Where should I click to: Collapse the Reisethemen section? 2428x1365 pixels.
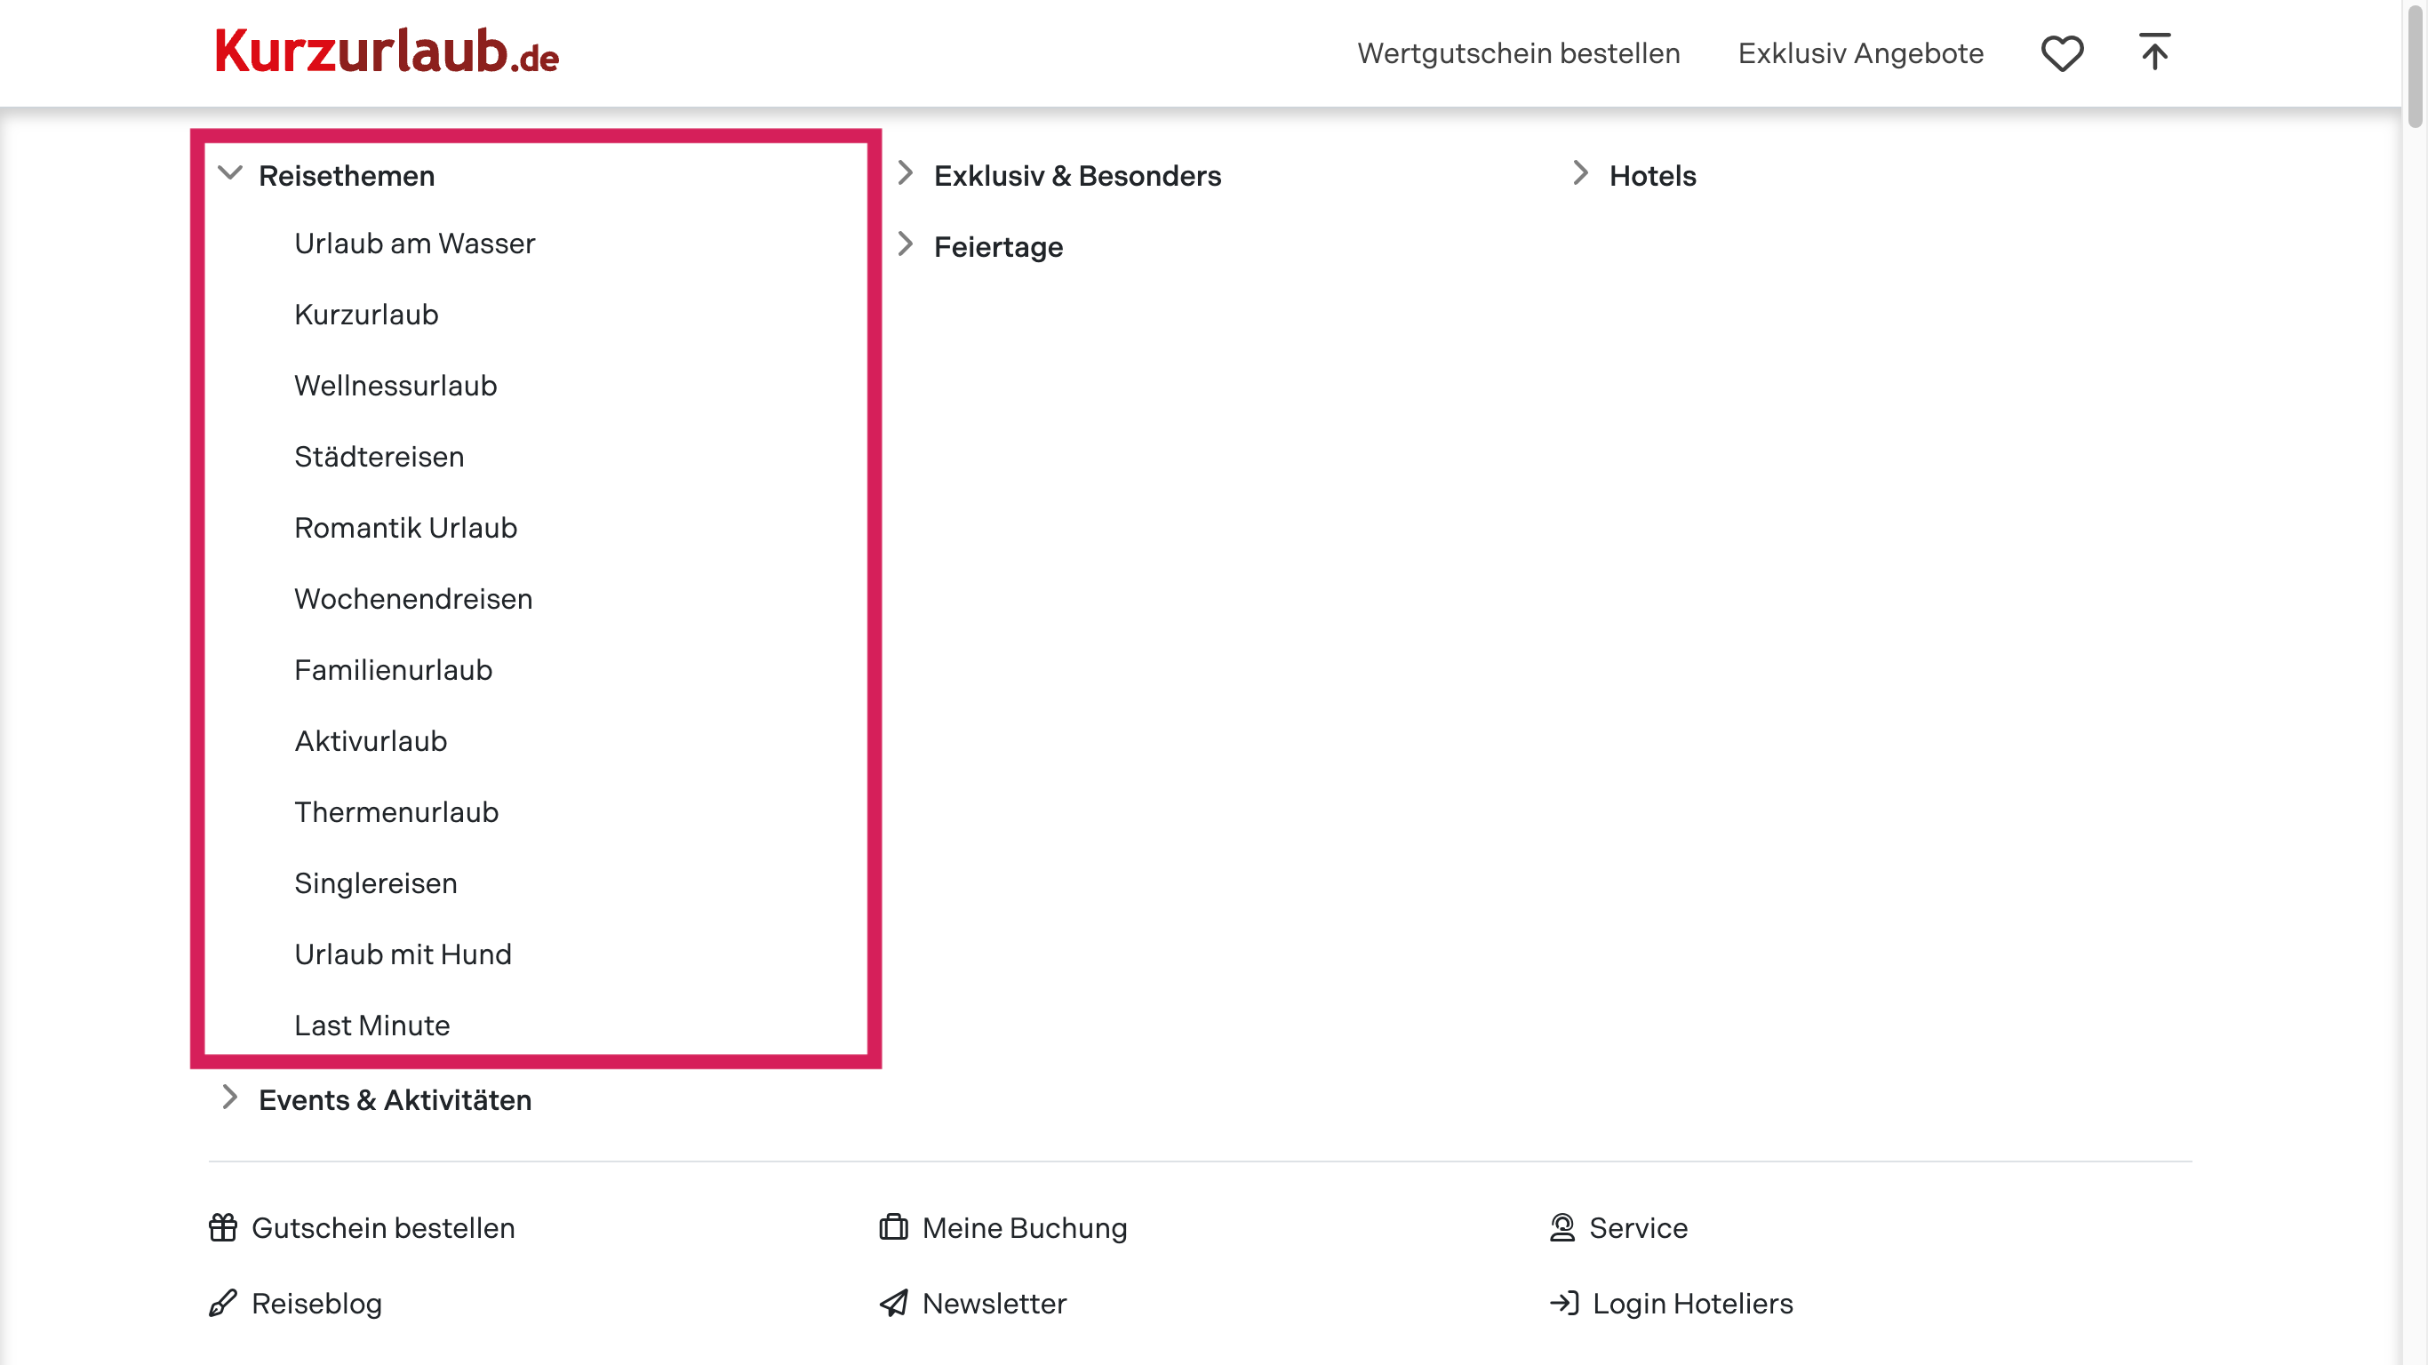click(230, 174)
